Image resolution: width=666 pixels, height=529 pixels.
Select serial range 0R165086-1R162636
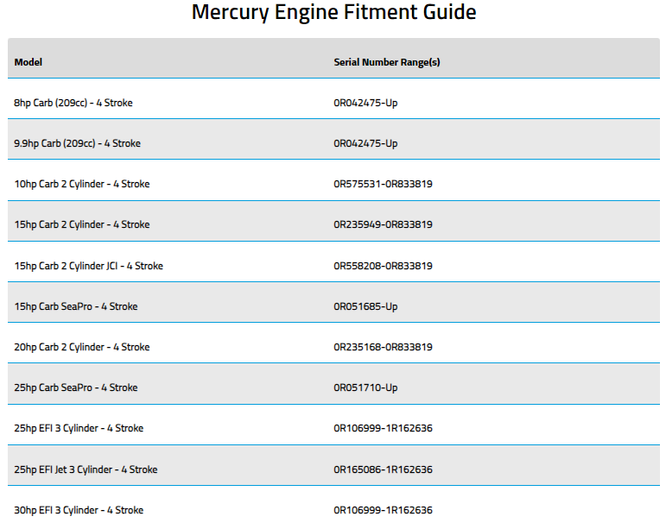tap(384, 469)
